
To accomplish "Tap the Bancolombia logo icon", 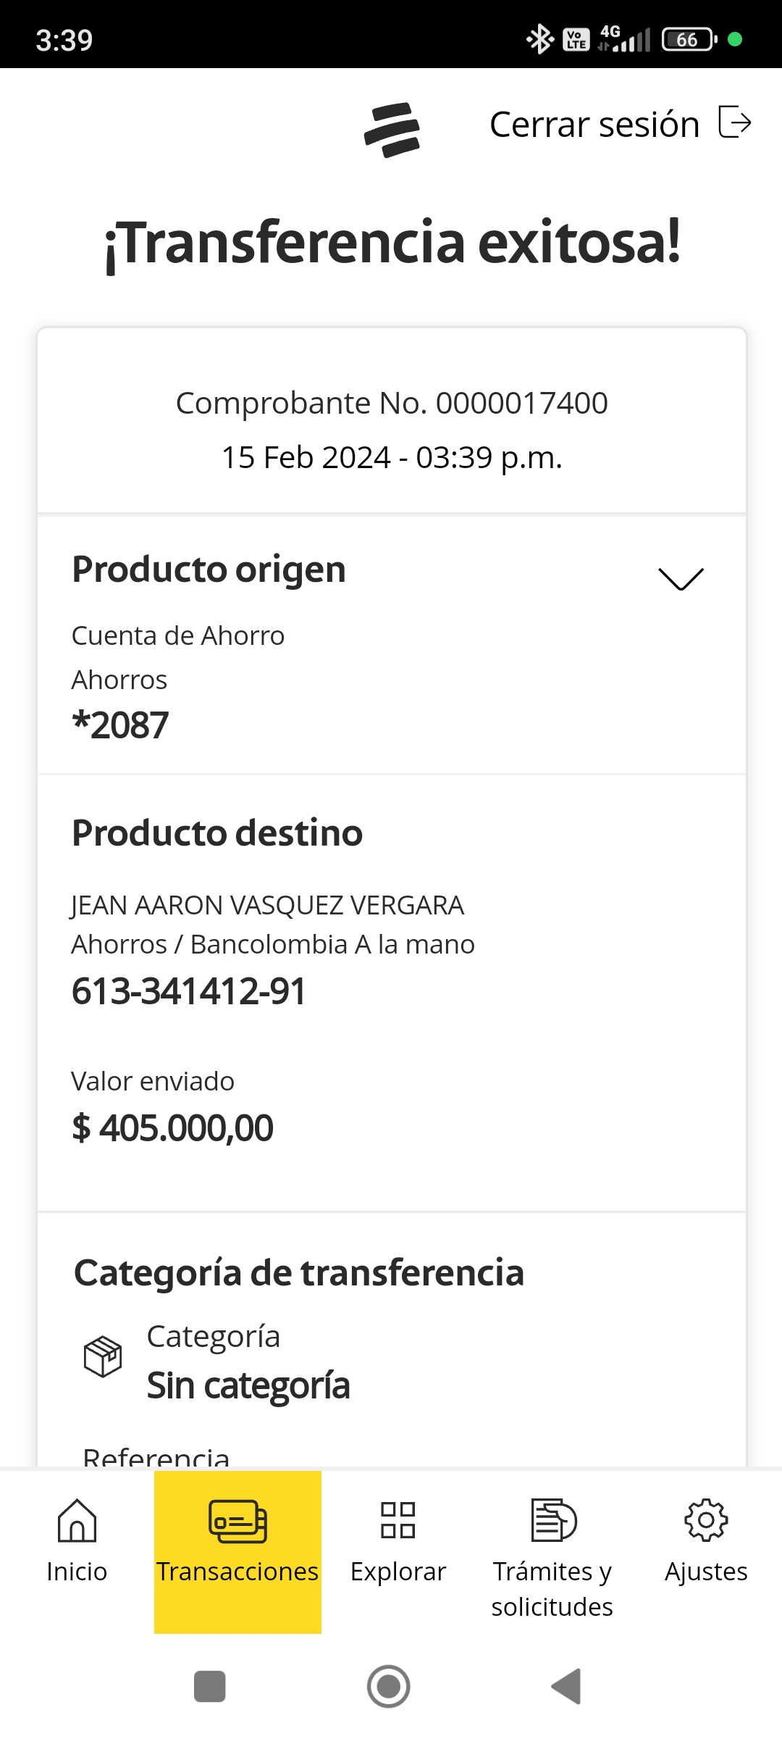I will click(x=392, y=130).
